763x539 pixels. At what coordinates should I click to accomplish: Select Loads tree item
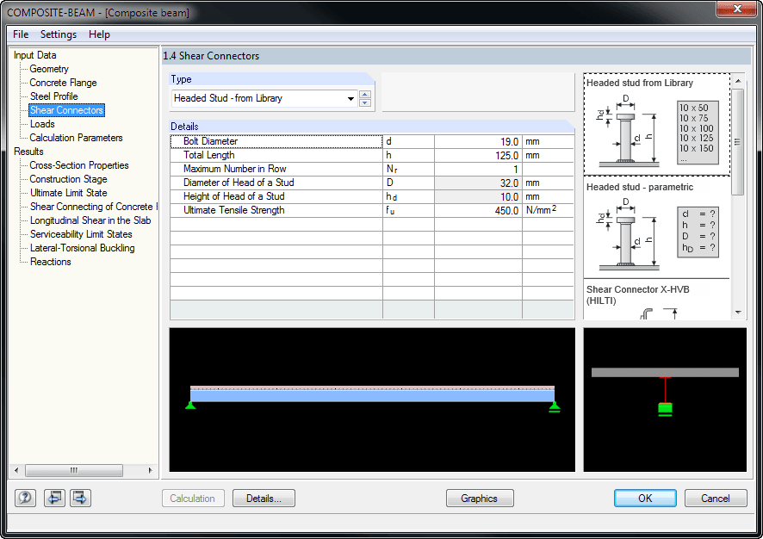42,124
